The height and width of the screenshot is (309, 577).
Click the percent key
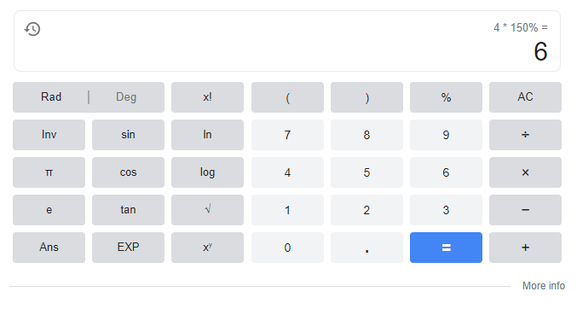click(446, 97)
